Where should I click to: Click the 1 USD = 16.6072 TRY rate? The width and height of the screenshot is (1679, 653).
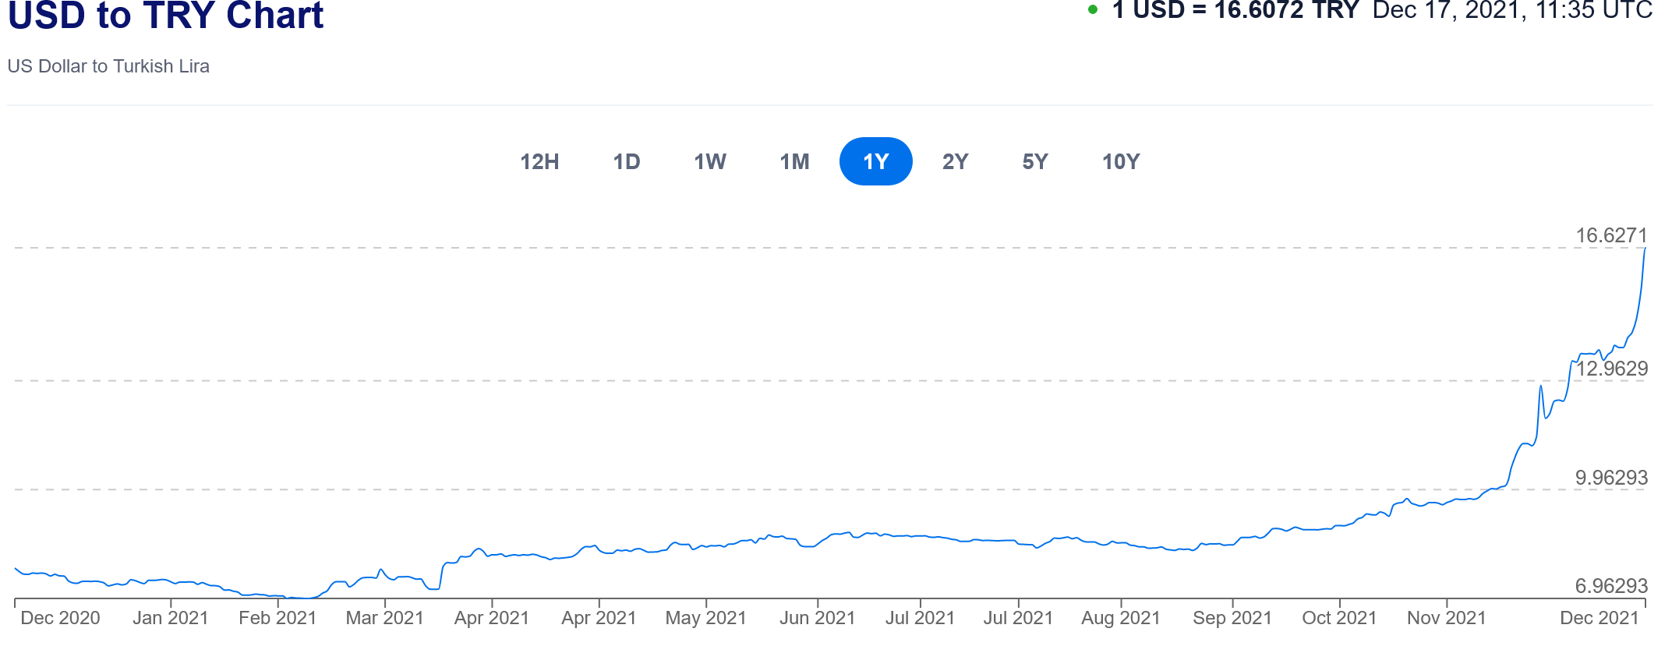click(x=1235, y=11)
